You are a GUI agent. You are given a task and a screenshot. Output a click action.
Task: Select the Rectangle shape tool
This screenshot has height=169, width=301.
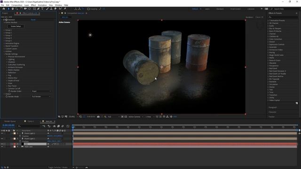(x=34, y=9)
